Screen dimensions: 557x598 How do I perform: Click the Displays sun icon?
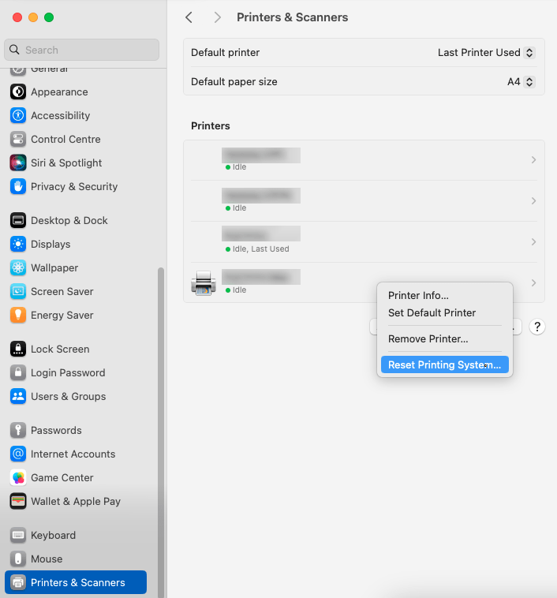coord(18,244)
